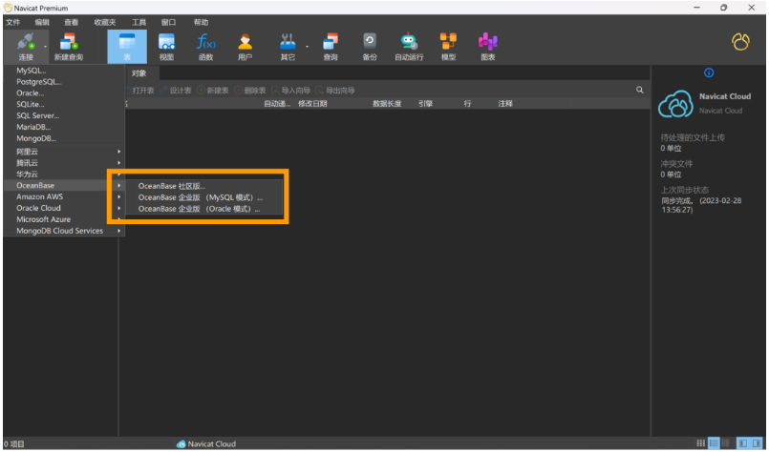Click the 函数 f(x) function icon
The width and height of the screenshot is (769, 452).
click(x=206, y=47)
